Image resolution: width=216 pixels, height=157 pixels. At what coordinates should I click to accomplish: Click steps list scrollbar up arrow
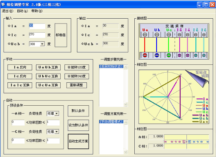point(126,67)
